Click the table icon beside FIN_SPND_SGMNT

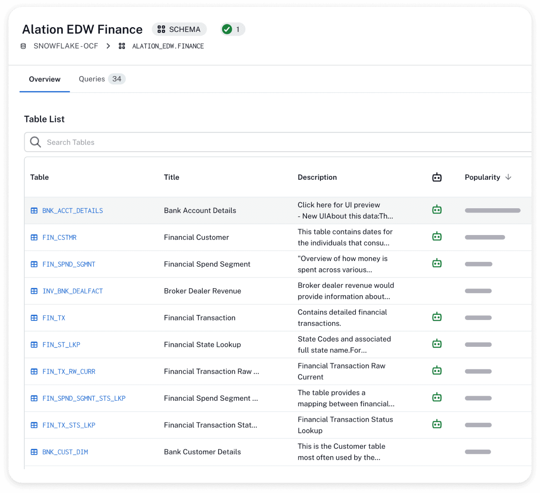pyautogui.click(x=34, y=264)
